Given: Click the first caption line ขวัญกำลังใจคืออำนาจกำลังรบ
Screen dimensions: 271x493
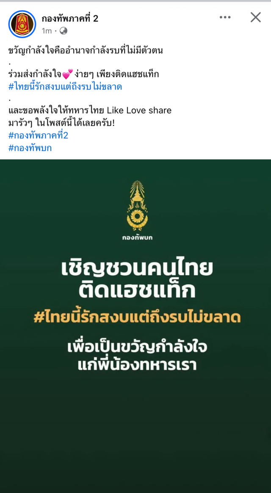Looking at the screenshot, I should (x=86, y=51).
